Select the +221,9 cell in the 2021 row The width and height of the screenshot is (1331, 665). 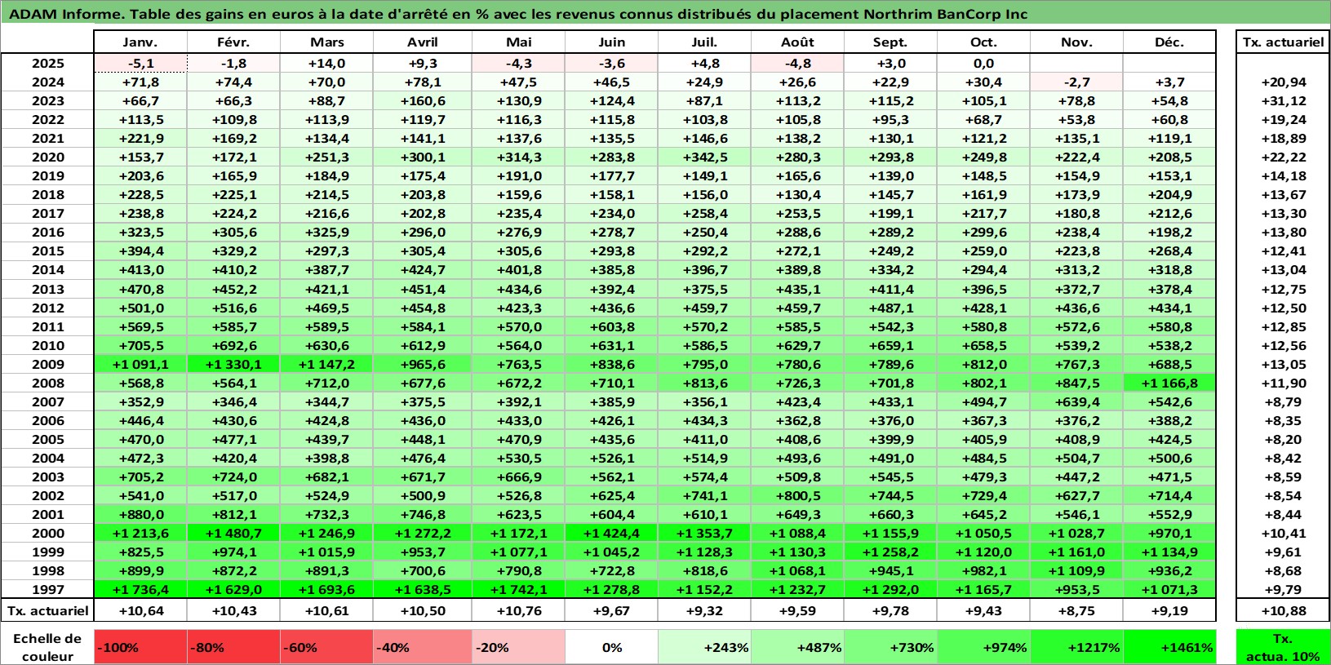pos(140,138)
